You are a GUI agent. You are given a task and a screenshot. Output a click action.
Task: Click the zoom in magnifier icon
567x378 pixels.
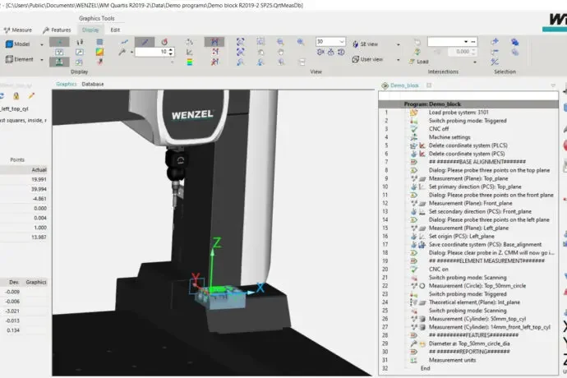[x=301, y=42]
